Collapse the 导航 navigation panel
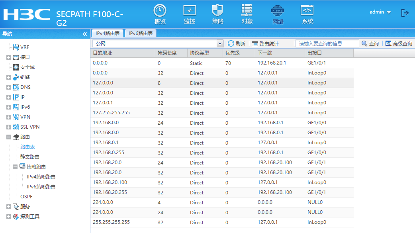The width and height of the screenshot is (415, 233). click(x=85, y=34)
